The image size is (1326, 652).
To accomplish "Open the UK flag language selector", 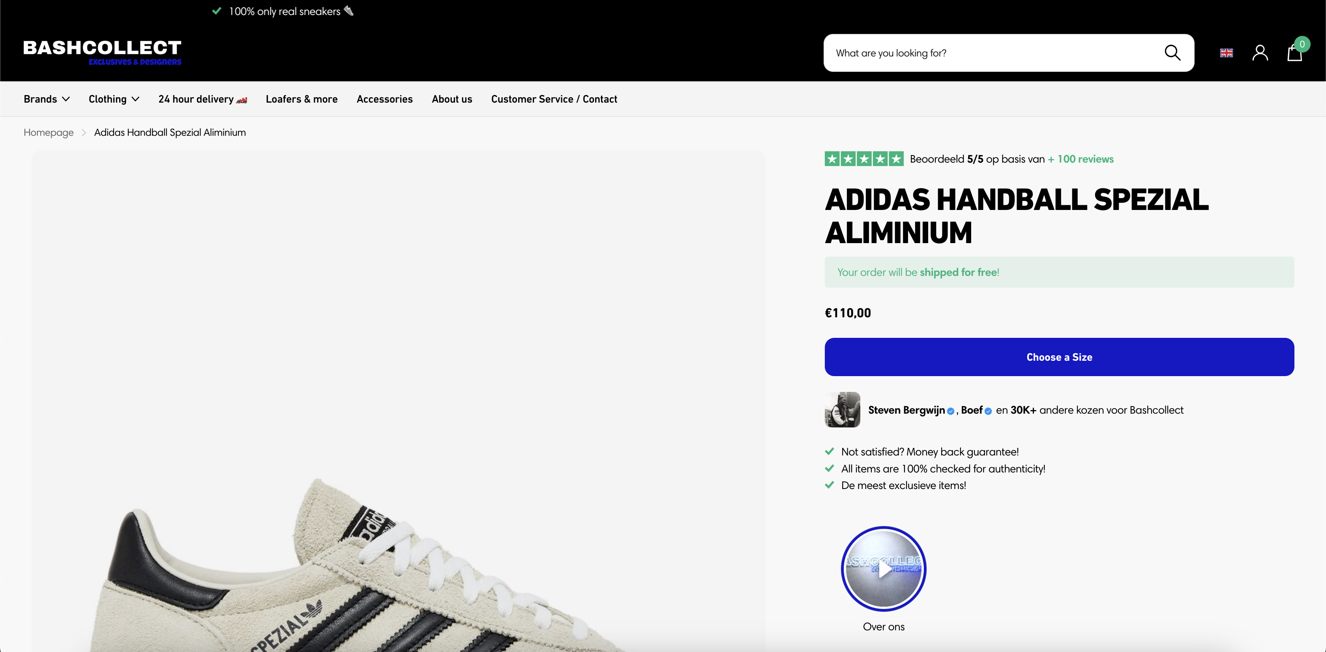I will (1226, 52).
